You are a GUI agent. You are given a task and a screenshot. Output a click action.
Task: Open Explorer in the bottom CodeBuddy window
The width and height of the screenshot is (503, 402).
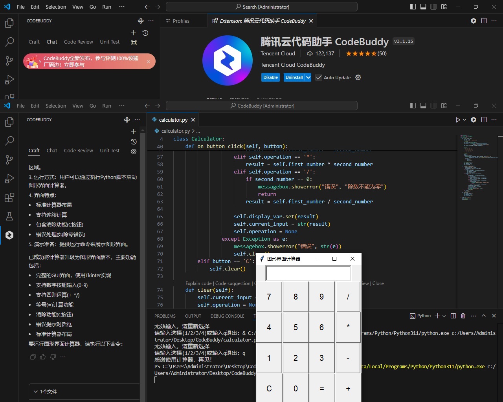pyautogui.click(x=9, y=122)
